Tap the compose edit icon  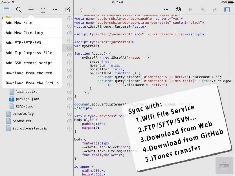[67, 10]
